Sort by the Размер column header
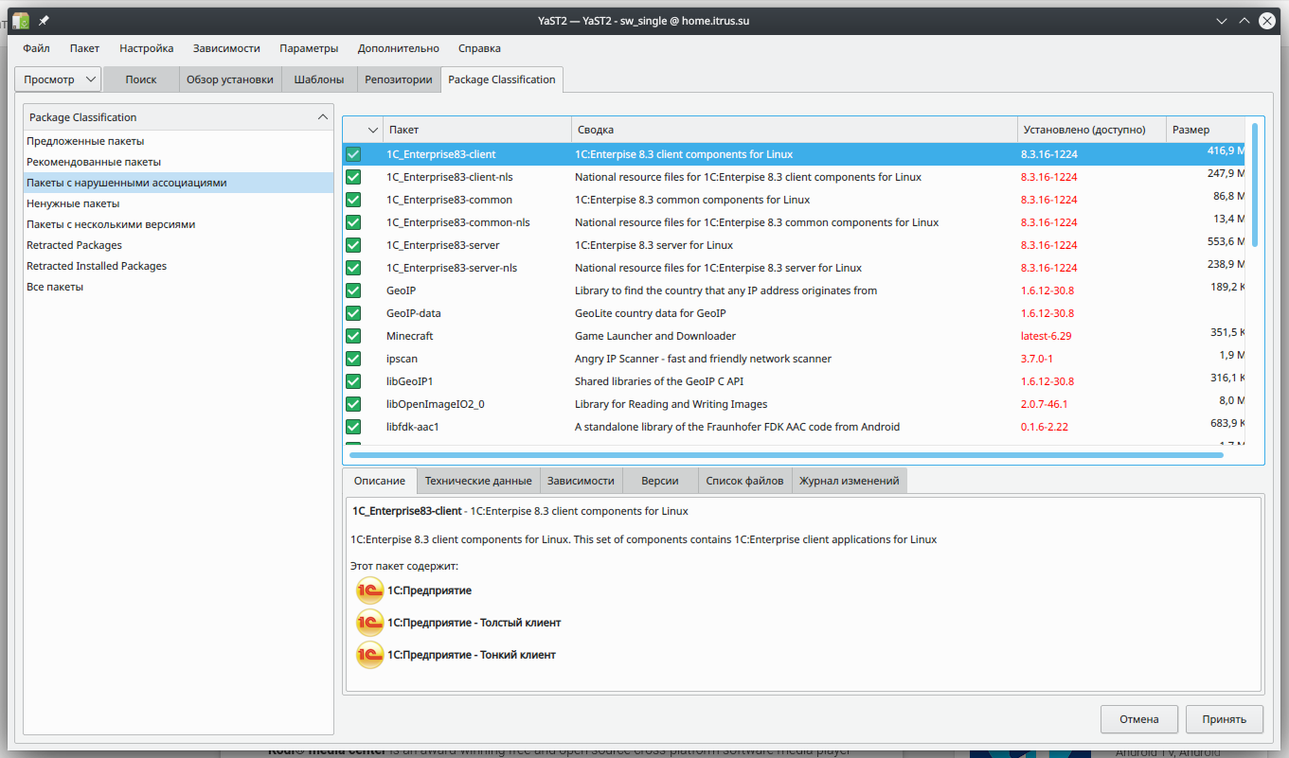1289x758 pixels. (x=1206, y=130)
